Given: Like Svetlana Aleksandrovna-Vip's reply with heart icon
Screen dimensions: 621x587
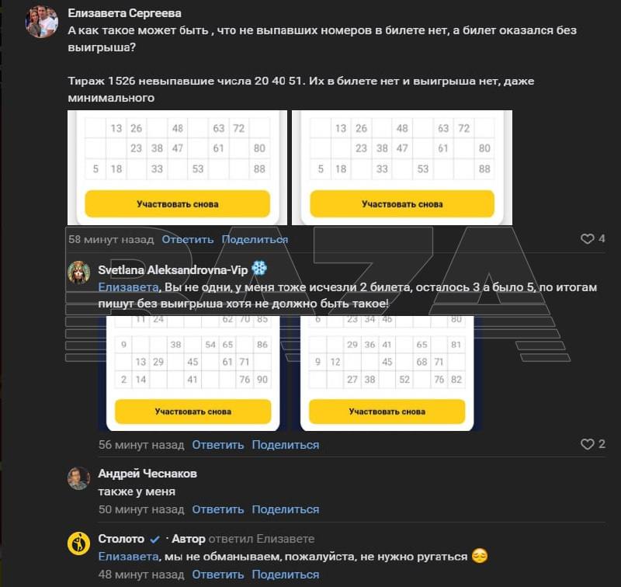Looking at the screenshot, I should [x=587, y=444].
